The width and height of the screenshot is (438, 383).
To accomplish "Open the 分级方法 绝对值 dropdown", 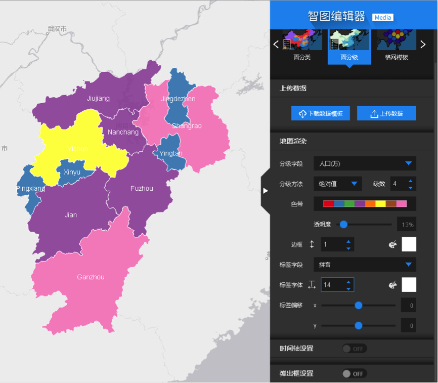I will [338, 184].
